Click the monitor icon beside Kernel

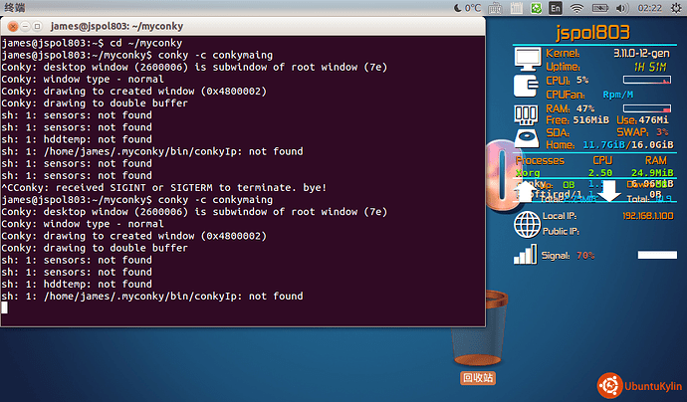pyautogui.click(x=526, y=62)
